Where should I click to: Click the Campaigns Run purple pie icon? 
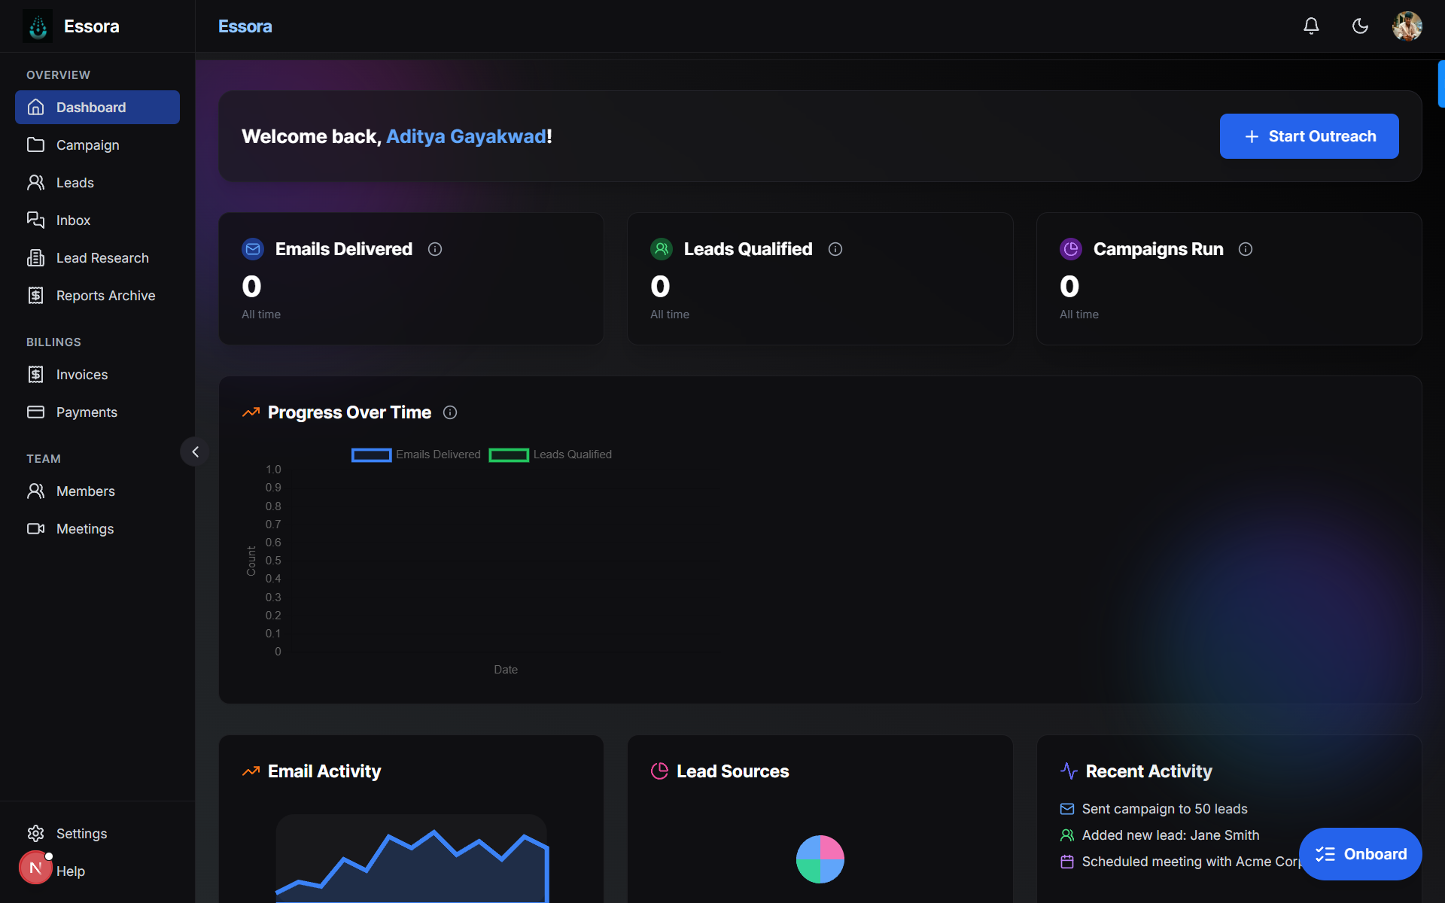point(1071,249)
